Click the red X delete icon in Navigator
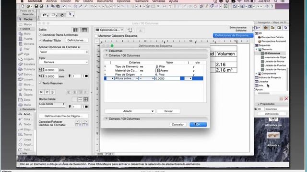Viewport: 307px width, 172px height. (286, 99)
